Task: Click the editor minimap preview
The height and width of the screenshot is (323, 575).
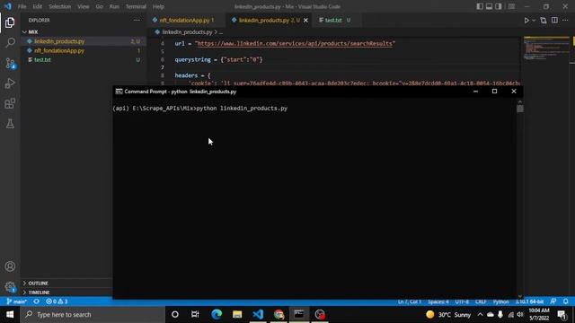Action: pos(546,48)
